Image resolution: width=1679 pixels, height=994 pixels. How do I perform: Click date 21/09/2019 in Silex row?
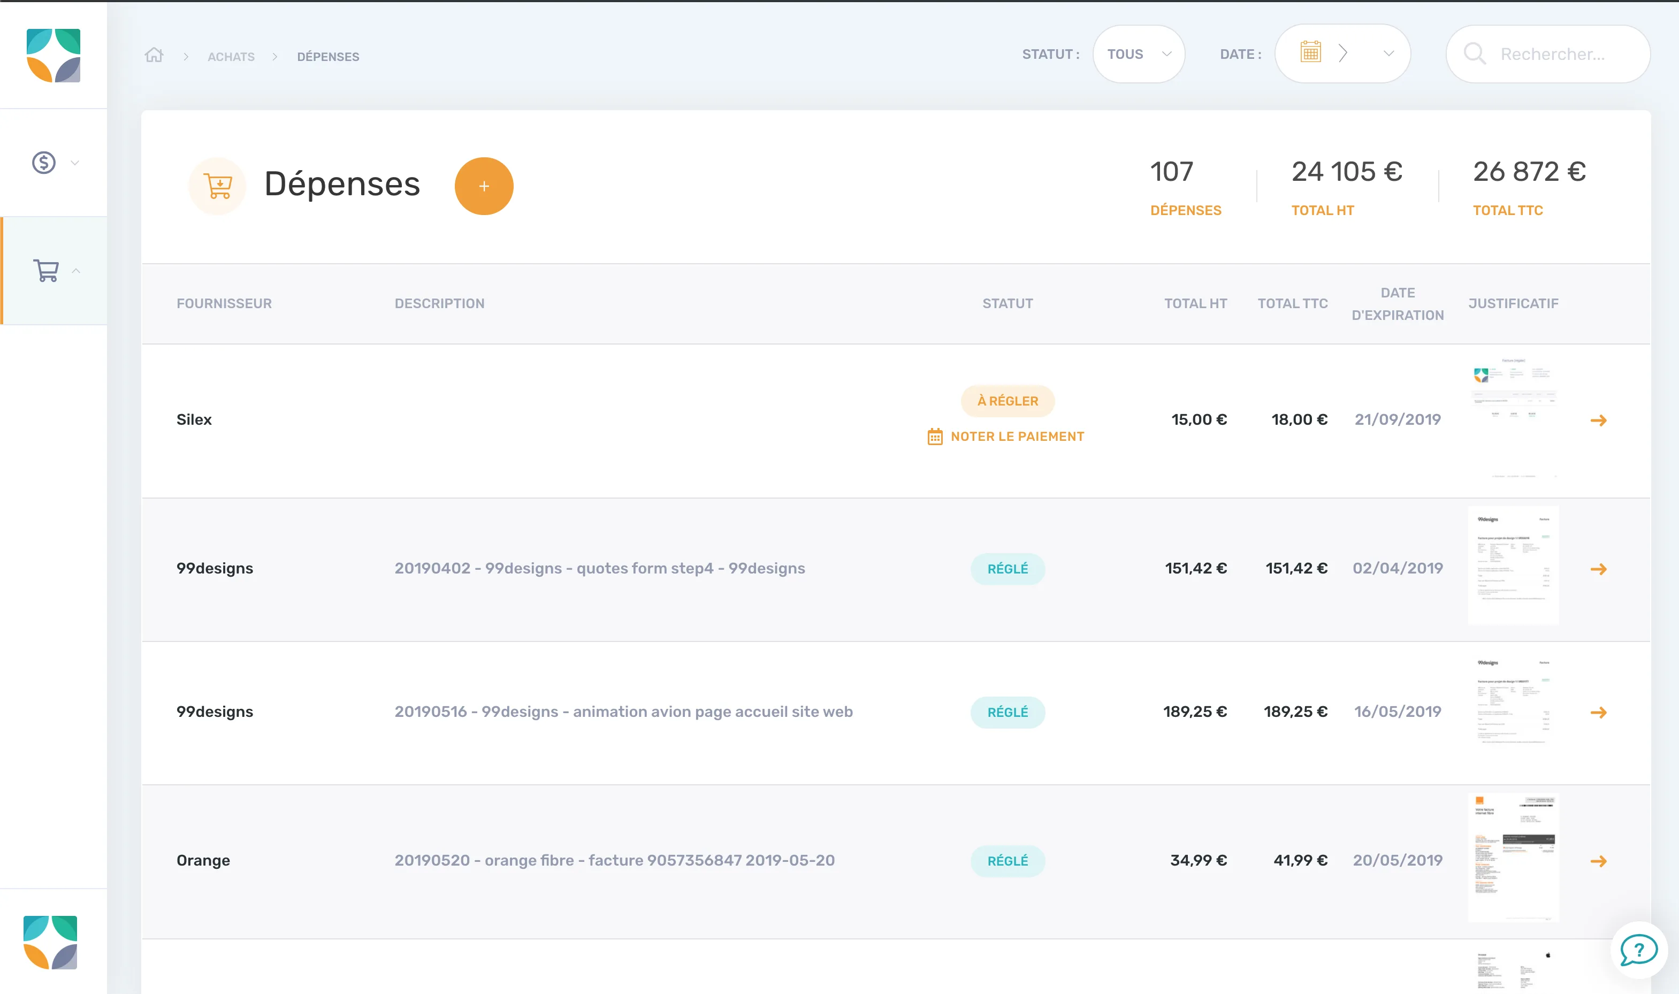[1397, 420]
